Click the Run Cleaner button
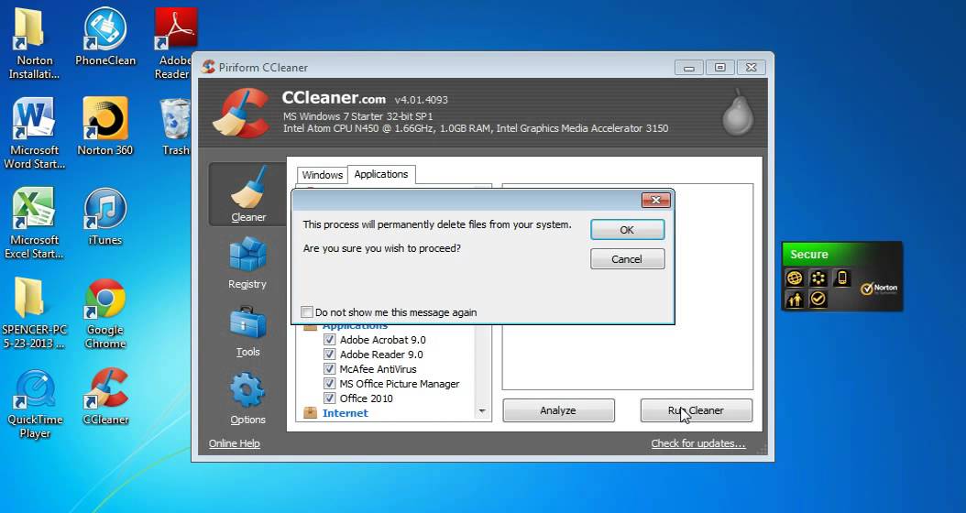This screenshot has width=966, height=513. point(697,410)
